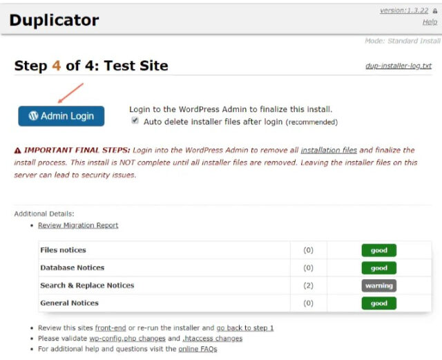442x360 pixels.
Task: Click the Mode: Standard Install text
Action: (x=403, y=41)
